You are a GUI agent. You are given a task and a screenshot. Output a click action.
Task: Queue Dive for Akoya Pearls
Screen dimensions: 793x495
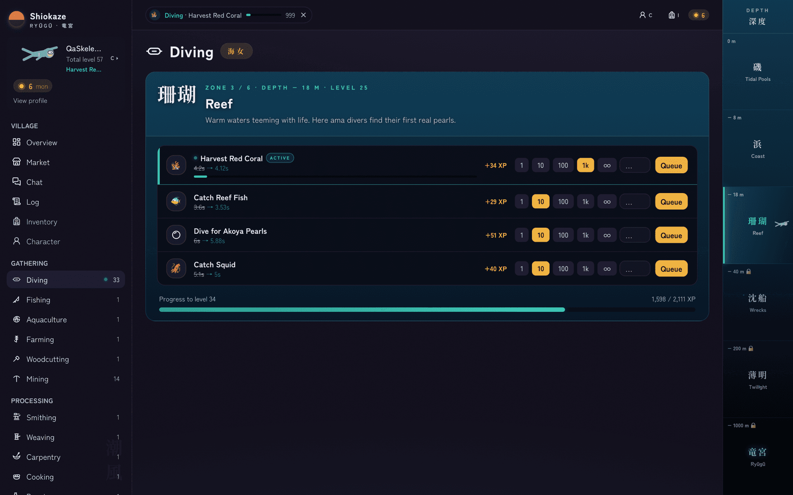tap(671, 235)
